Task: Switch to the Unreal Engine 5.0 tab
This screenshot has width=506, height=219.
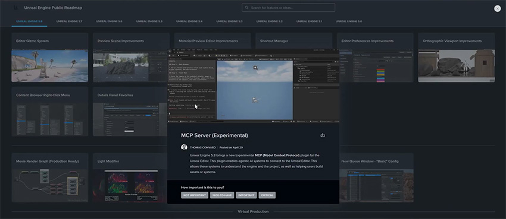Action: pyautogui.click(x=349, y=21)
